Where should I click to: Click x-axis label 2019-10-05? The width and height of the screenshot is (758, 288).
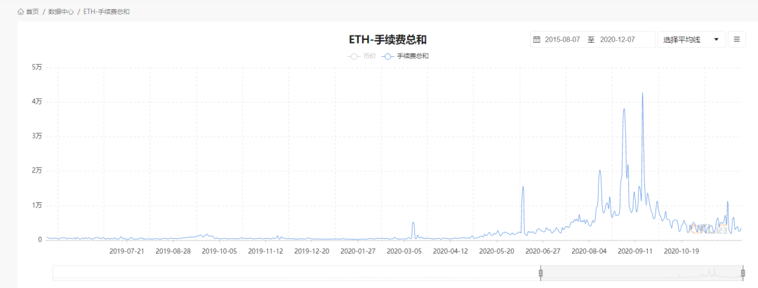click(219, 251)
